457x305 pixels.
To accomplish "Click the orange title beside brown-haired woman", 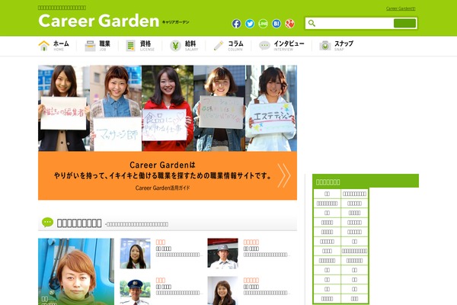I will 251,280.
